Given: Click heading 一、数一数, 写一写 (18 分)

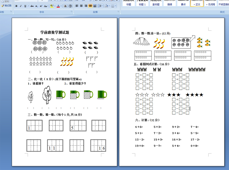Looking at the screenshot, I should (x=47, y=39).
